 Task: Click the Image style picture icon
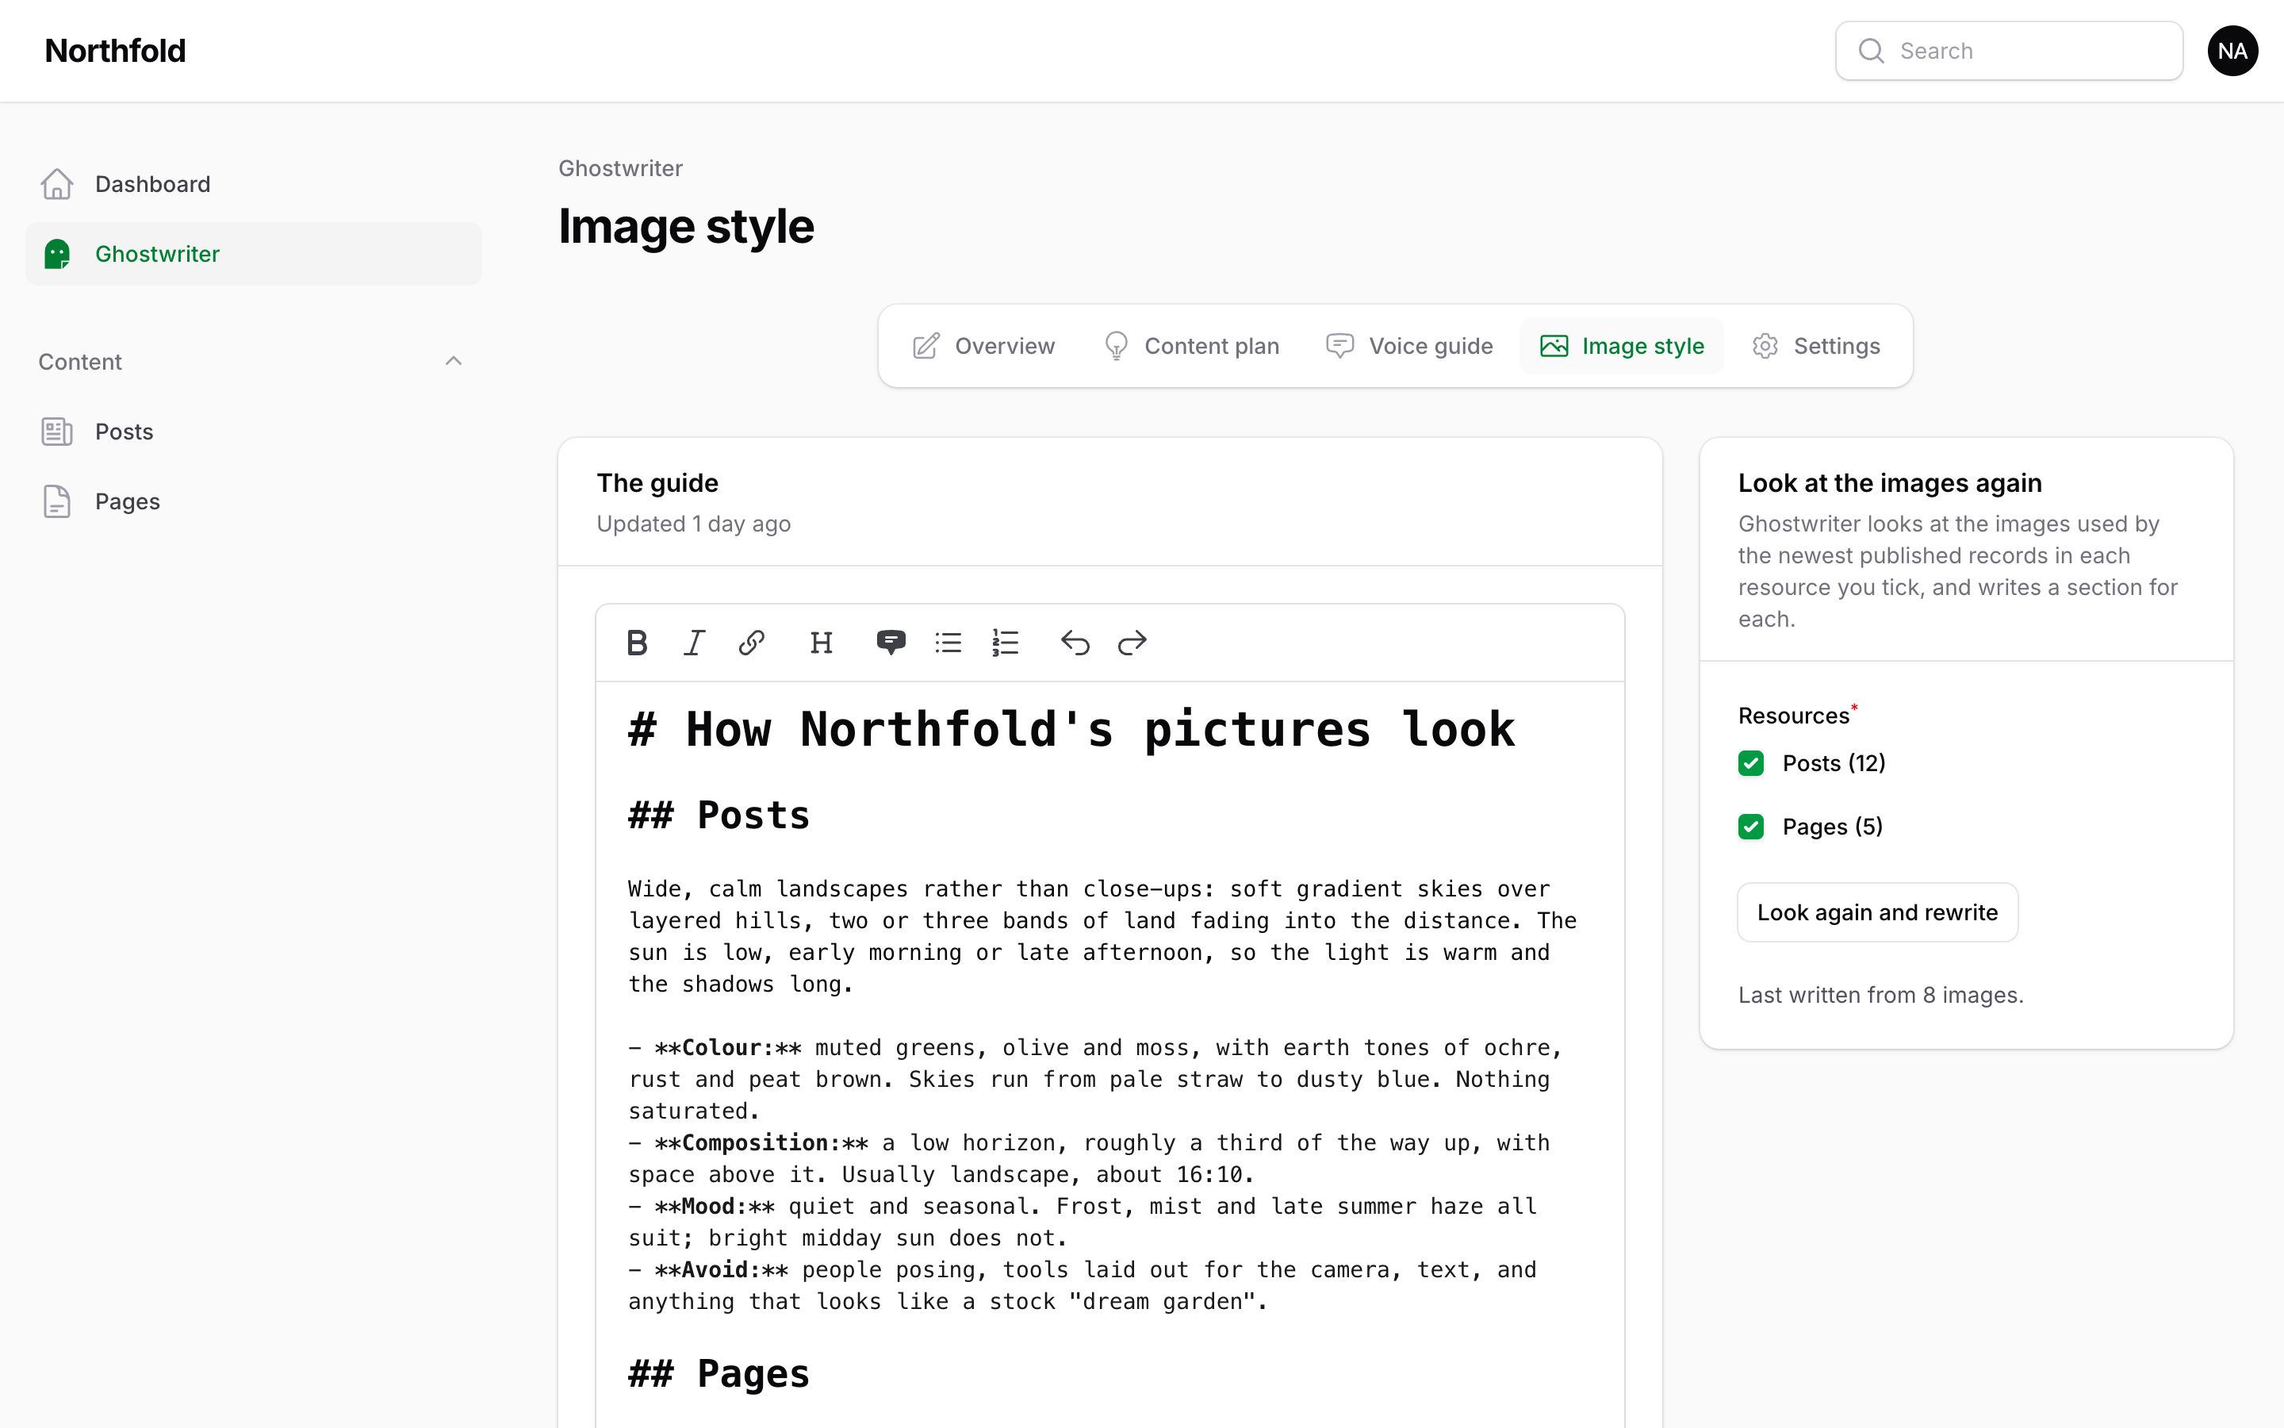pos(1554,346)
